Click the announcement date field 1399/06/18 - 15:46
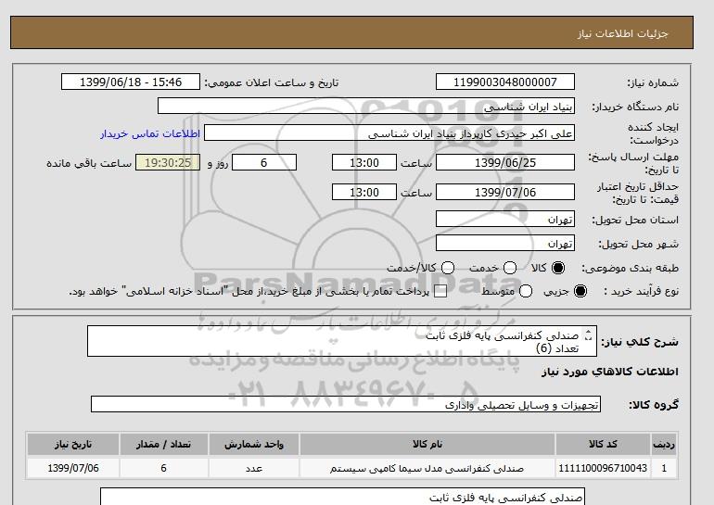This screenshot has width=714, height=505. click(131, 82)
